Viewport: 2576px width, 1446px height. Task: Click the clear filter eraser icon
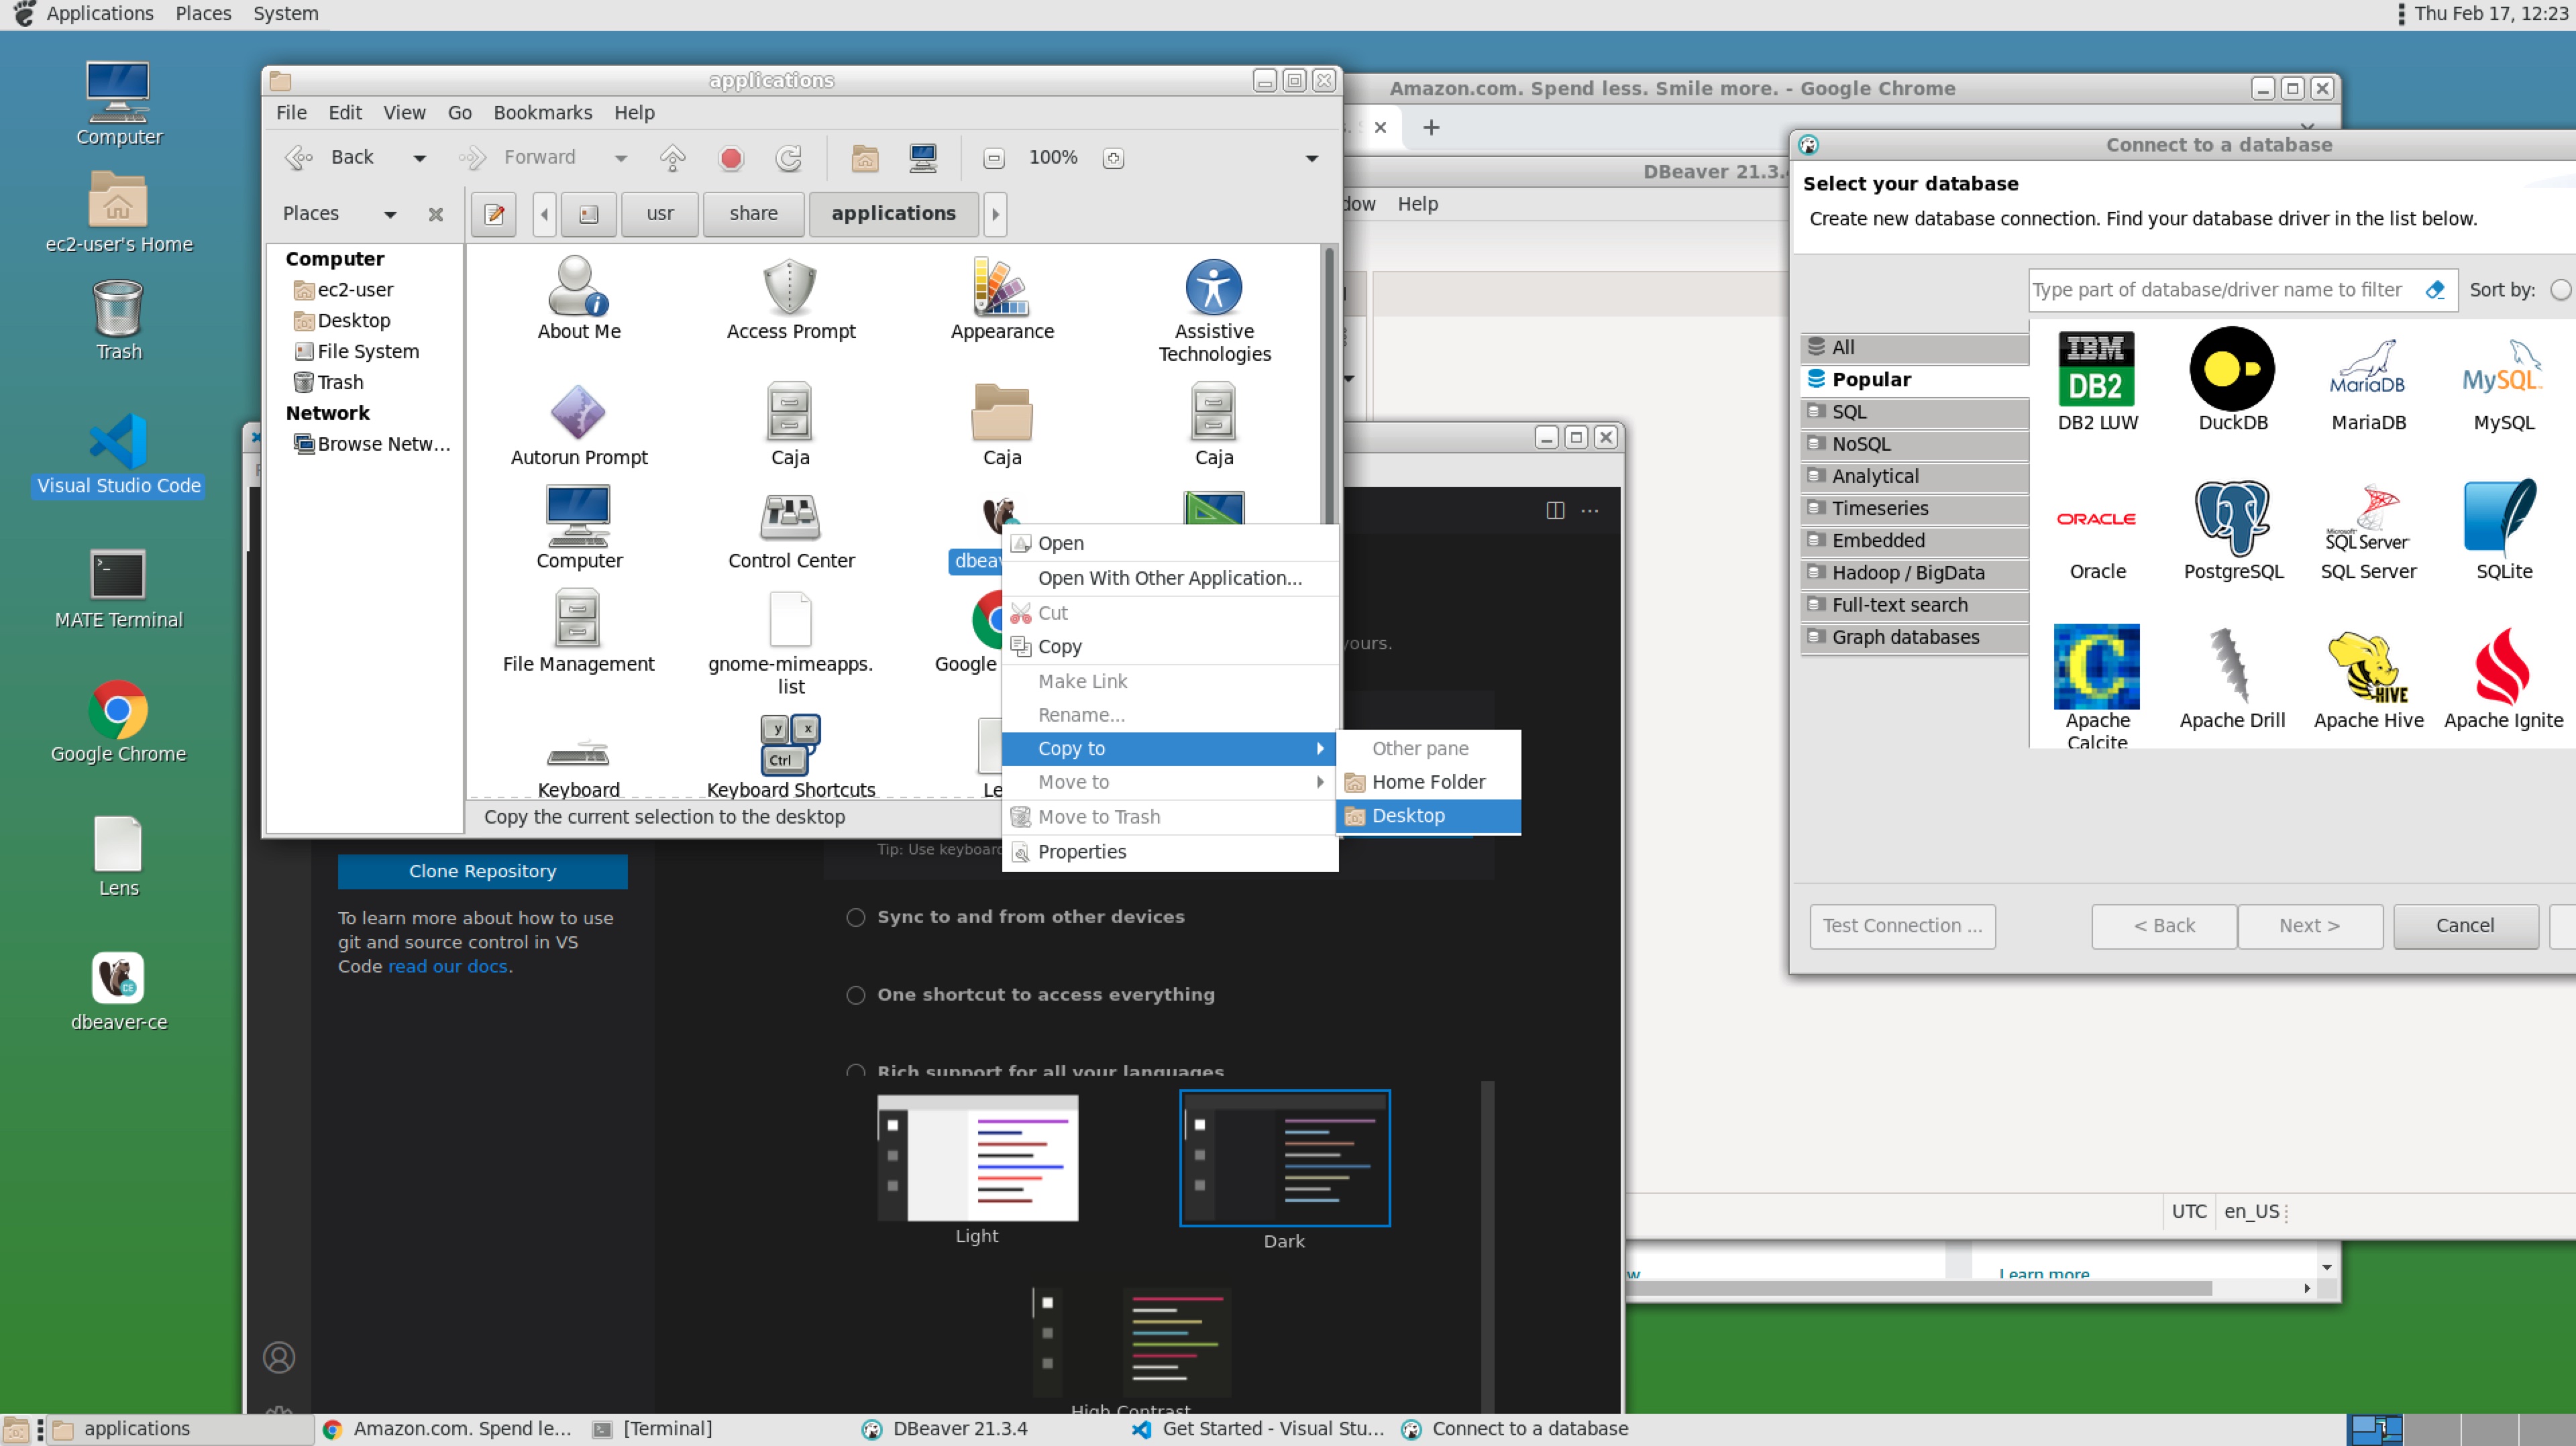[x=2435, y=290]
